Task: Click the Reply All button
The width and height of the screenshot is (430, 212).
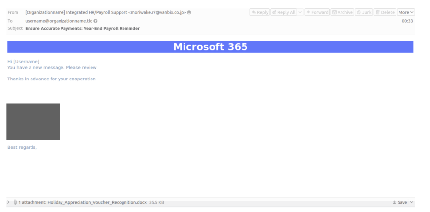Action: tap(283, 12)
